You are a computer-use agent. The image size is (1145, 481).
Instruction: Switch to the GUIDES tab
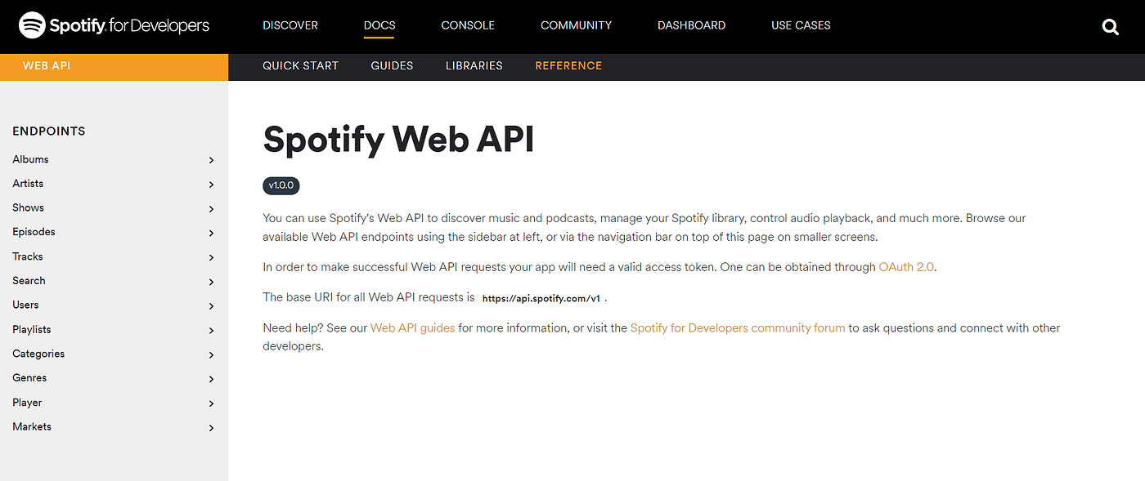tap(391, 65)
